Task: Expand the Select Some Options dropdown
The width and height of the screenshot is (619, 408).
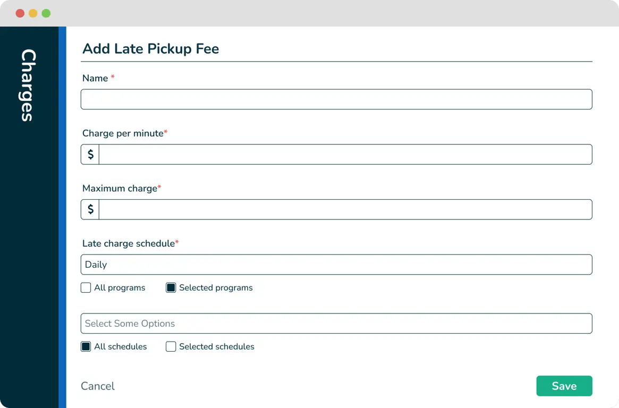Action: (336, 324)
